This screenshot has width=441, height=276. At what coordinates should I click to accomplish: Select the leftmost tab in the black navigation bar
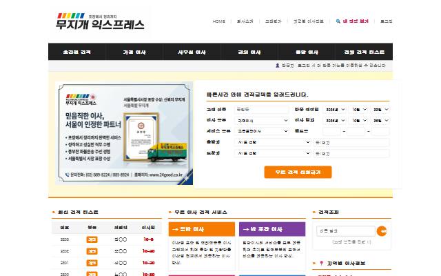(x=77, y=52)
